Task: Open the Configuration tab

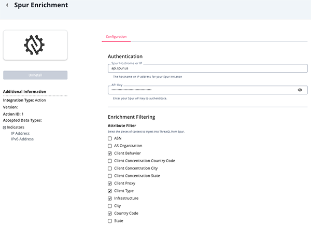Action: point(116,37)
